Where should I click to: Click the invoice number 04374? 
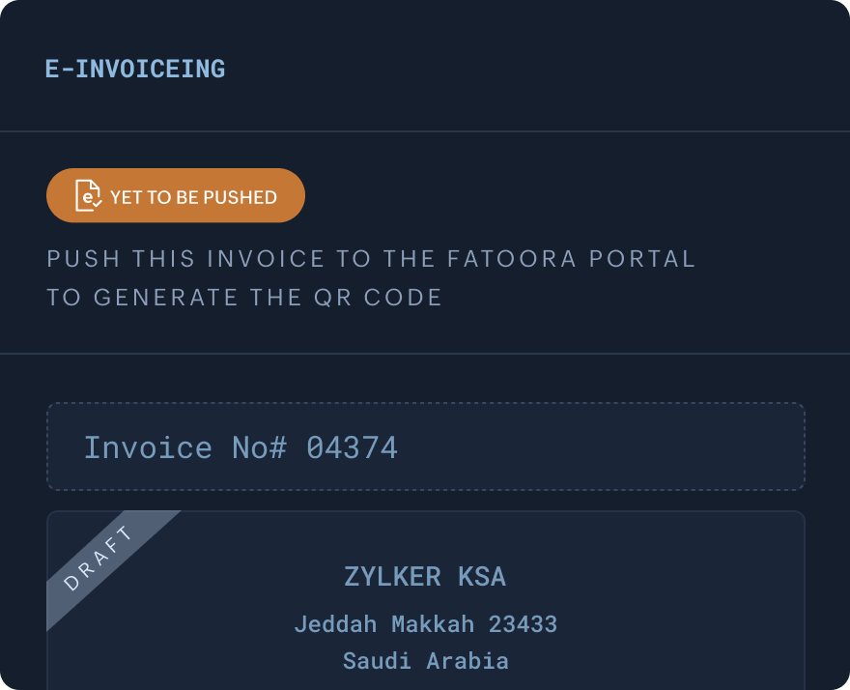(x=352, y=447)
